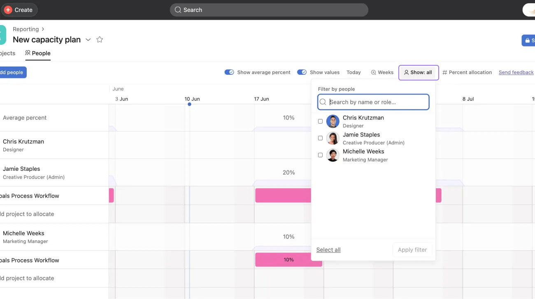Click the Weeks zoom icon
Screen dimensions: 535x299
click(373, 72)
